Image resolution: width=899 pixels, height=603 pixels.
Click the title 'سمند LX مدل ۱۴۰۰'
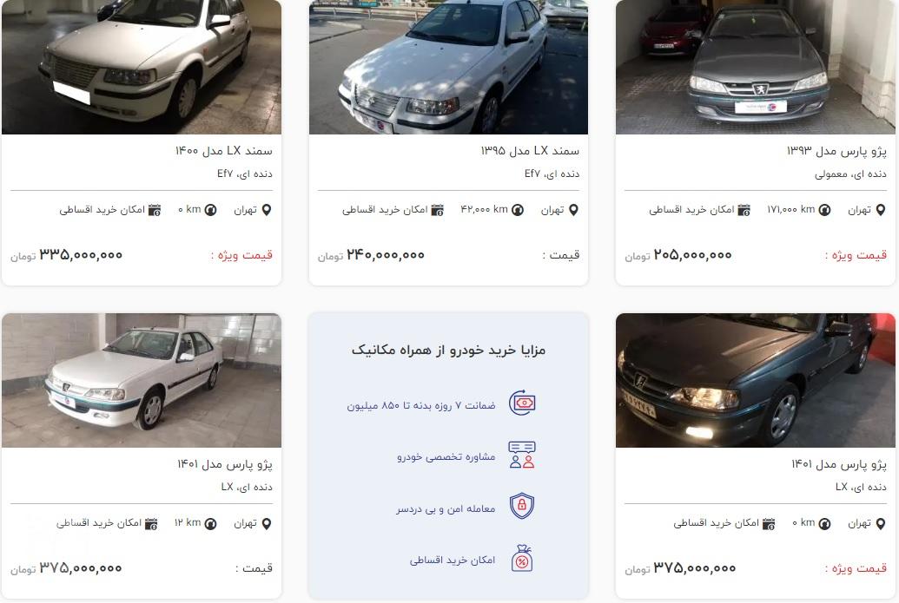pos(223,151)
